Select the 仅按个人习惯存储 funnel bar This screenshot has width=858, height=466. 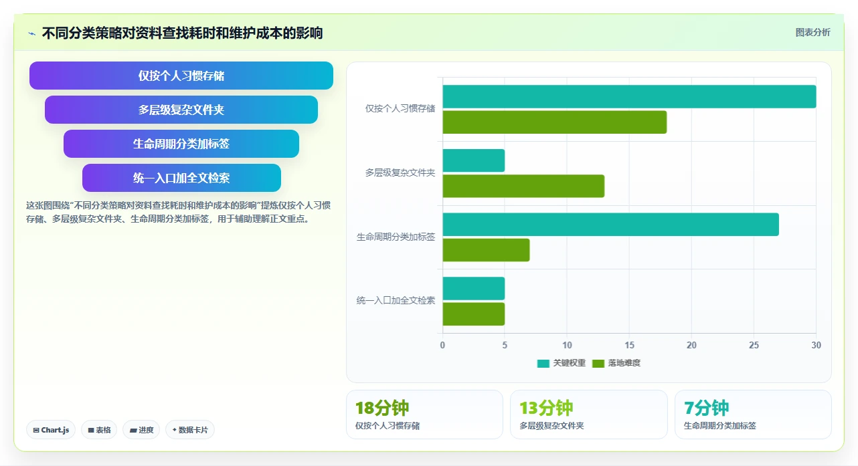181,76
